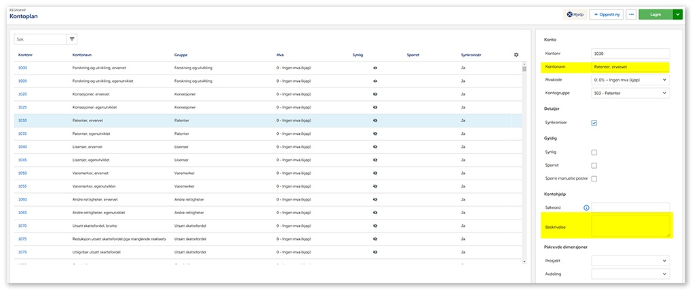Screen dimensions: 692x290
Task: Click into the Beskrivelse text area
Action: [x=630, y=226]
